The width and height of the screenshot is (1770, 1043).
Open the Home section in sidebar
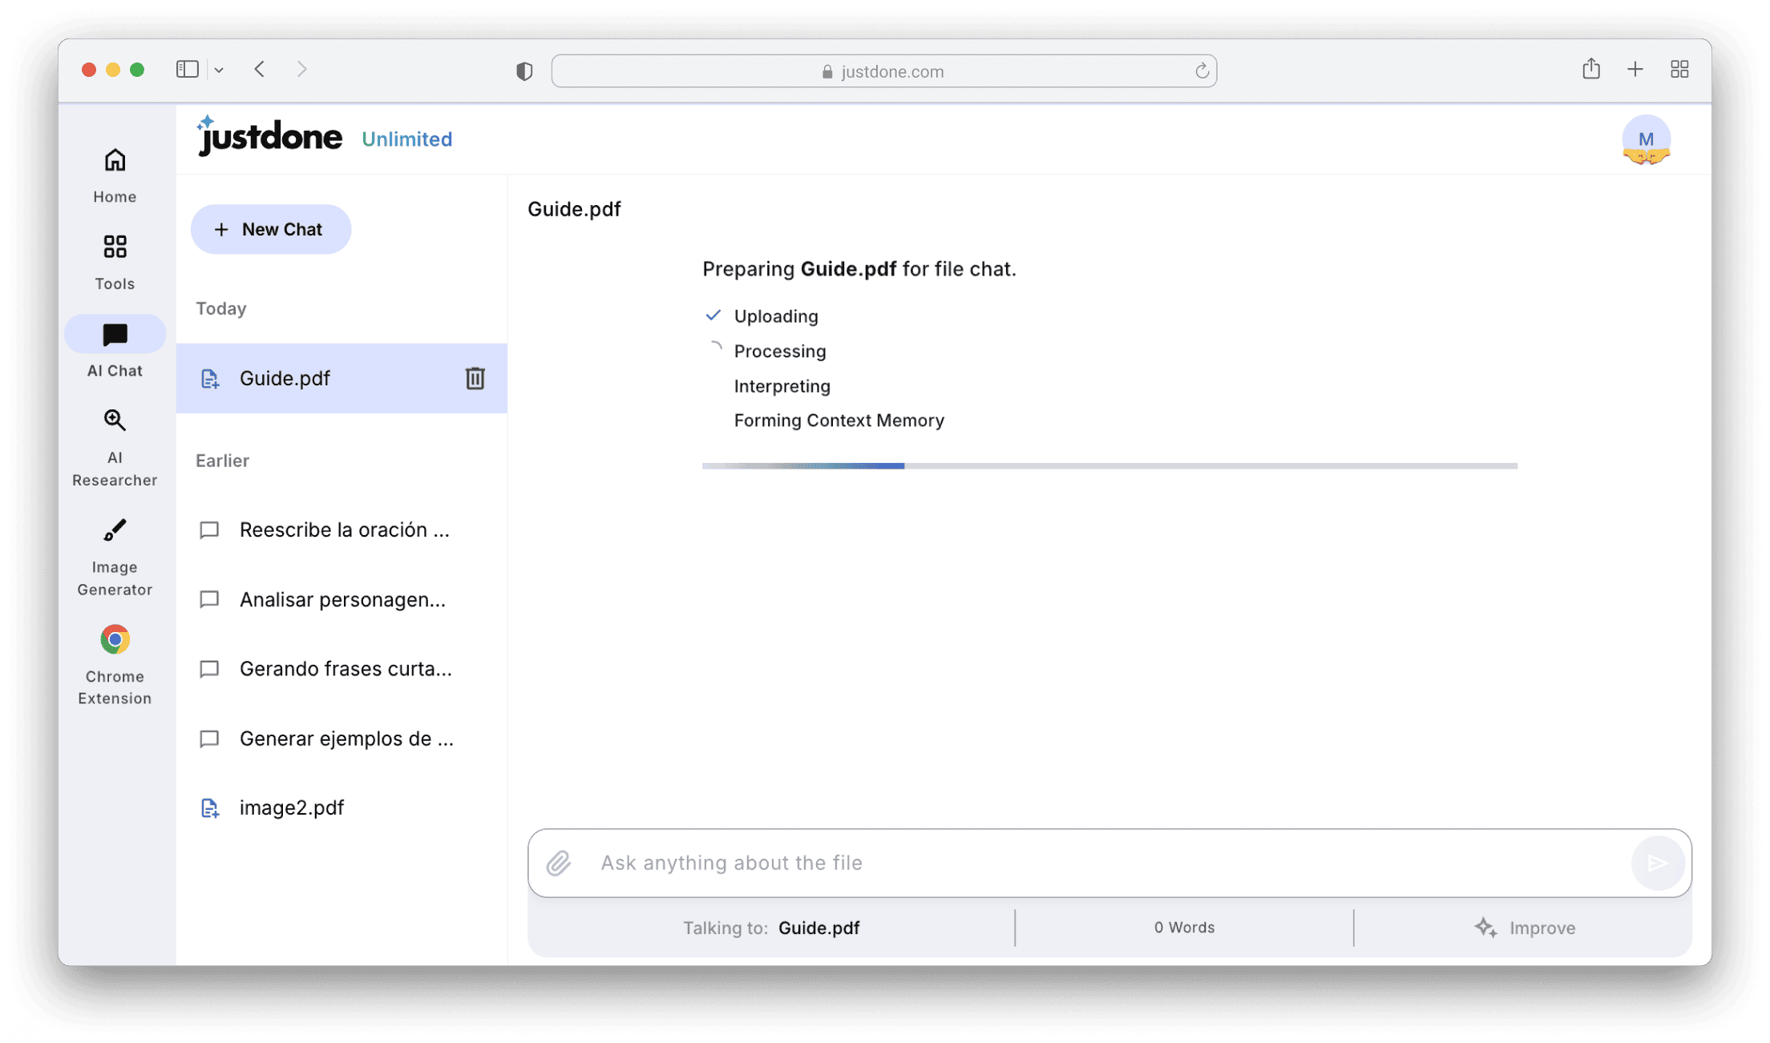point(115,175)
